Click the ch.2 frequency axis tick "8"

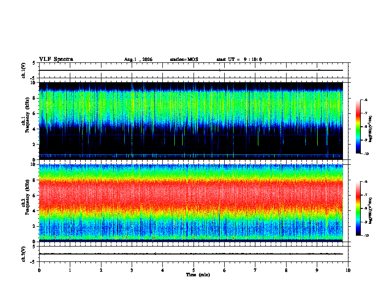pyautogui.click(x=34, y=180)
